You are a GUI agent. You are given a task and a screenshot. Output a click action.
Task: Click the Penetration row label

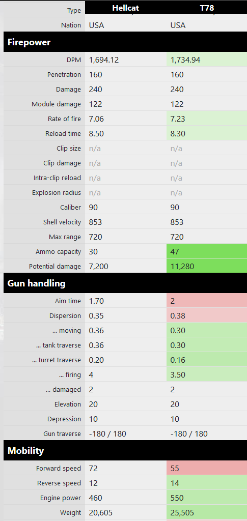point(64,74)
